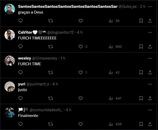
Task: Repost the "FURCH TIMEEEEEEEE" tweet
Action: [x=51, y=46]
